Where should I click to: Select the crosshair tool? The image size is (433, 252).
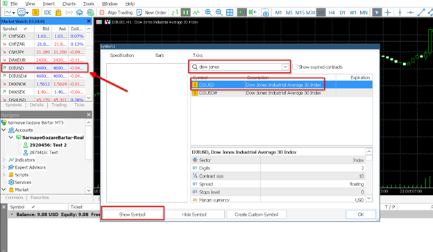click(388, 12)
